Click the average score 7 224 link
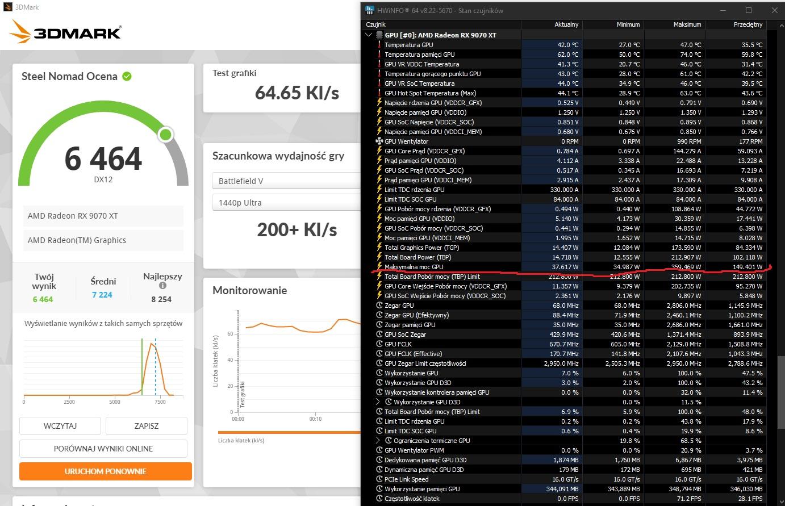This screenshot has width=785, height=506. 102,295
